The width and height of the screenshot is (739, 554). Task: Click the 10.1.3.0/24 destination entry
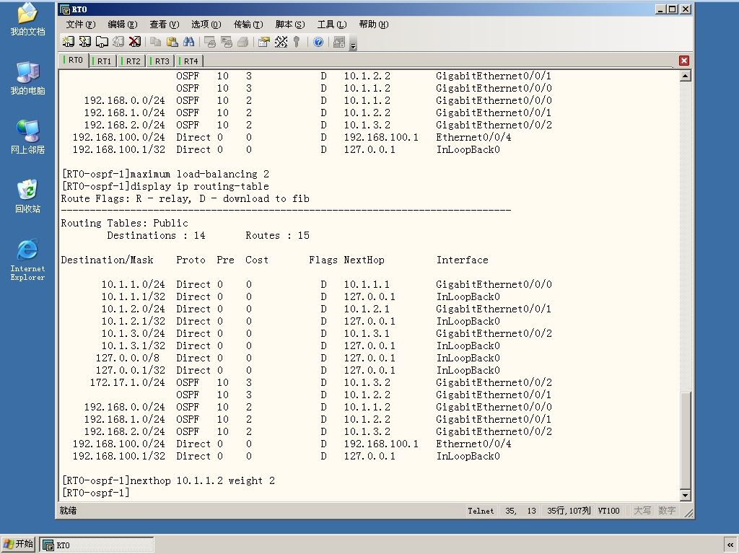point(133,333)
